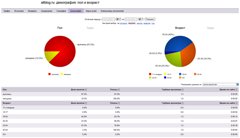Click the 12-17 table row label

(x=5, y=112)
